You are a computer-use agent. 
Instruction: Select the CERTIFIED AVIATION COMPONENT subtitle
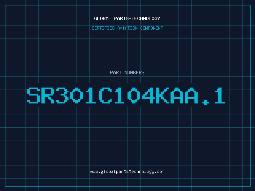[x=127, y=28]
